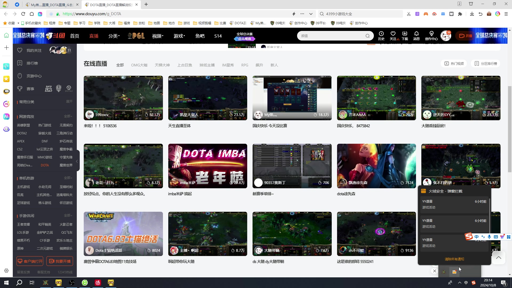Open the 关注 heart icon in header

coord(393,35)
